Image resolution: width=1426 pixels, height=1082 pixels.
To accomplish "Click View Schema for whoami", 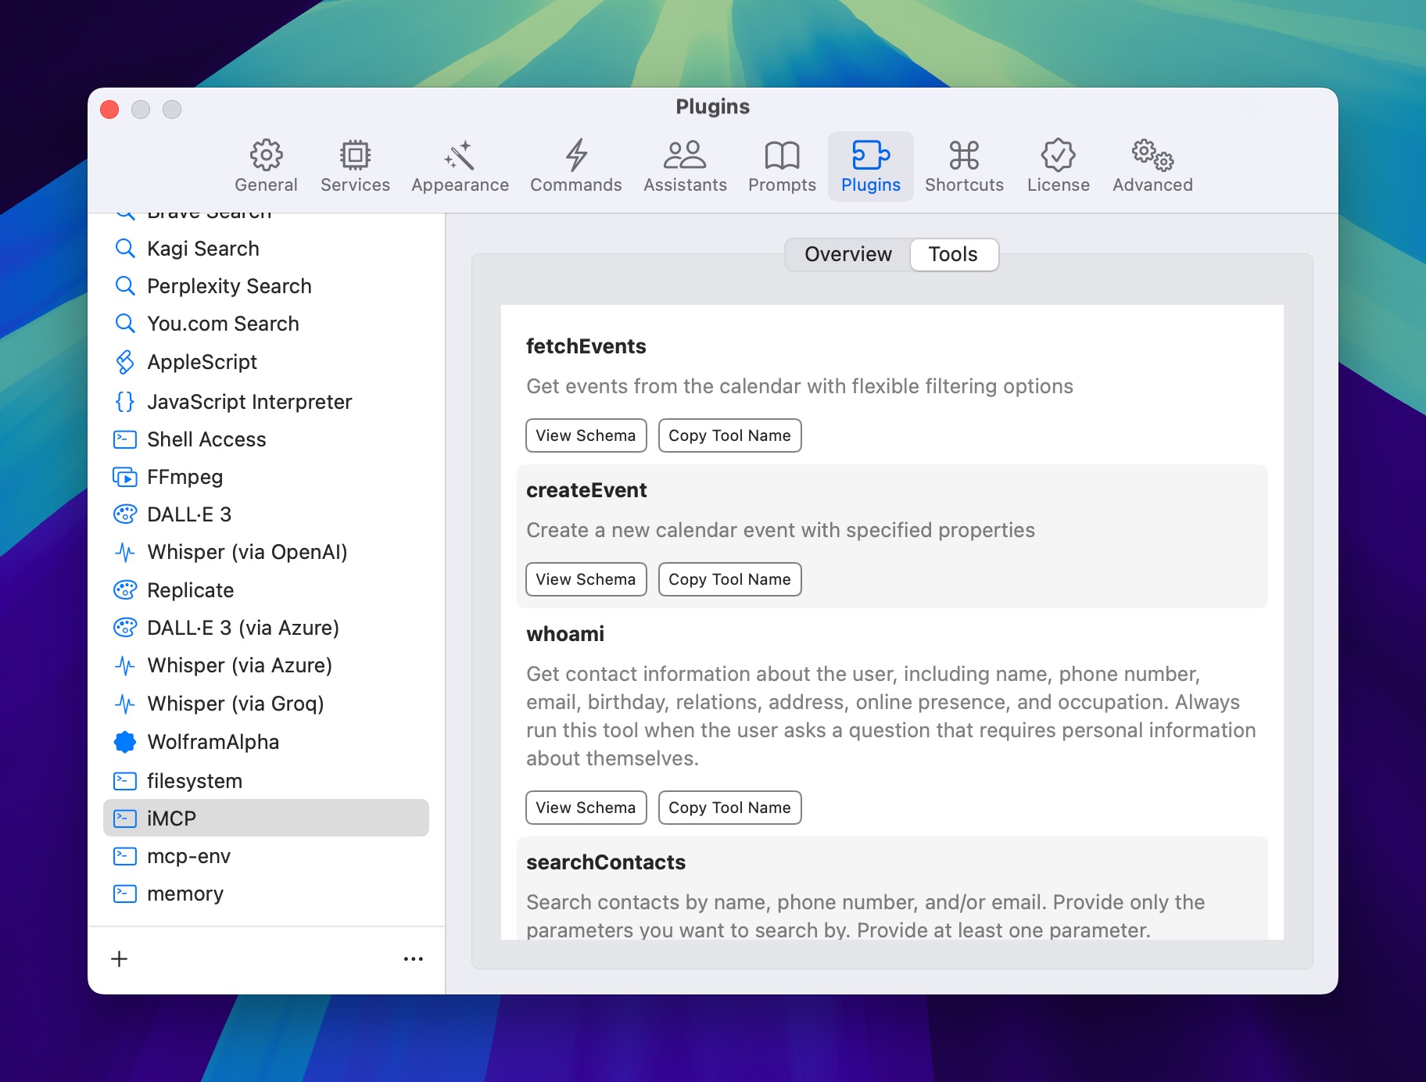I will 586,808.
